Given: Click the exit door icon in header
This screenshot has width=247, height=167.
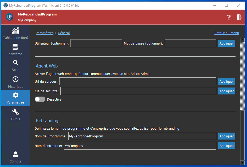Looking at the screenshot, I should tap(239, 17).
